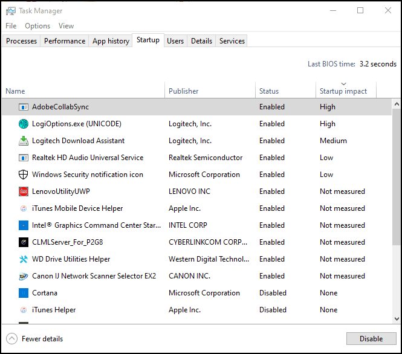Click the Disable button
The image size is (402, 354).
(371, 339)
